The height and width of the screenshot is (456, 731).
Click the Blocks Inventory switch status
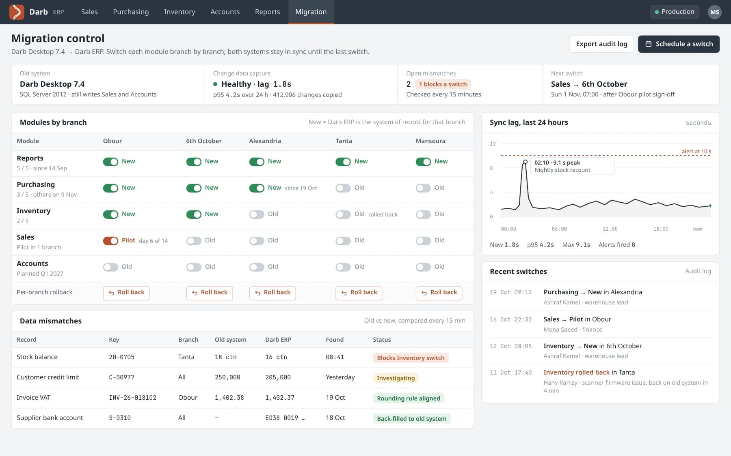point(411,358)
